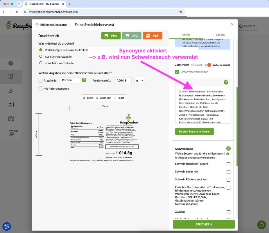The width and height of the screenshot is (269, 233).
Task: Open the sidebar help question mark icon
Action: pyautogui.click(x=11, y=63)
